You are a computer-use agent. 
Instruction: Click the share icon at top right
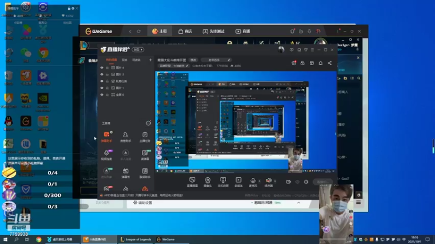330,63
